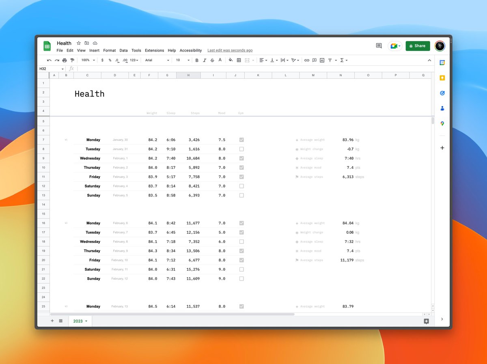
Task: Click the Print icon
Action: (65, 60)
